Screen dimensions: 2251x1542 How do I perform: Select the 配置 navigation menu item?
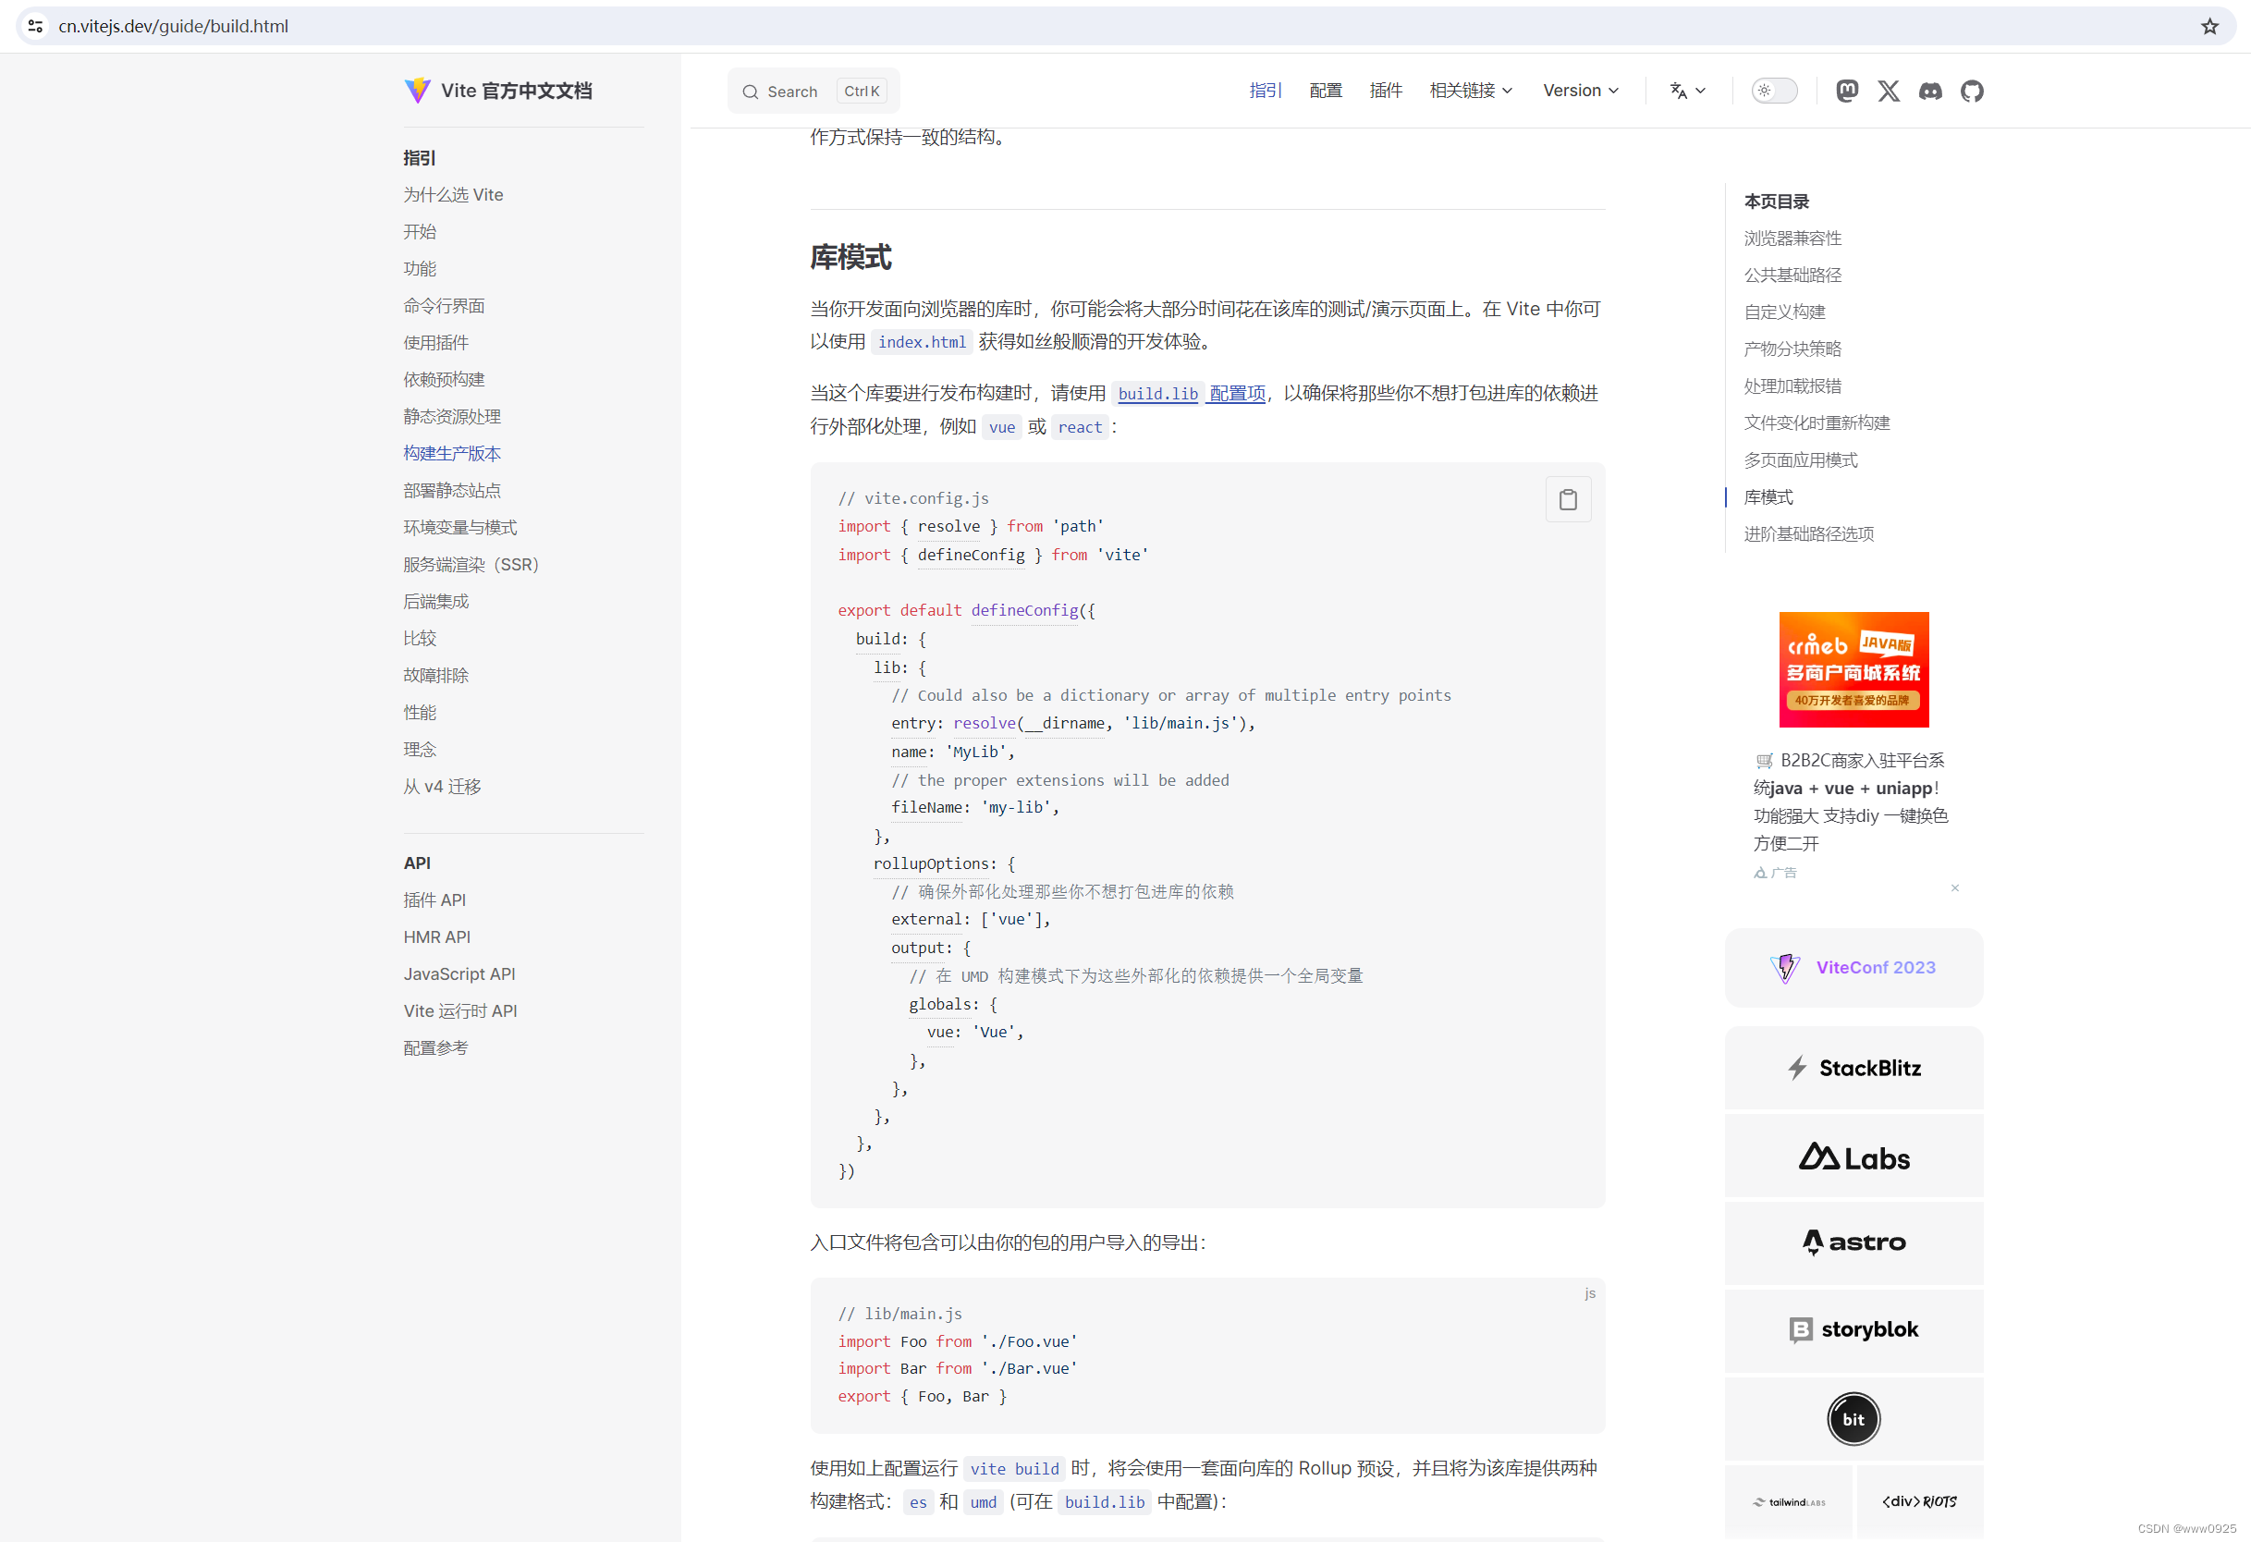click(x=1325, y=91)
